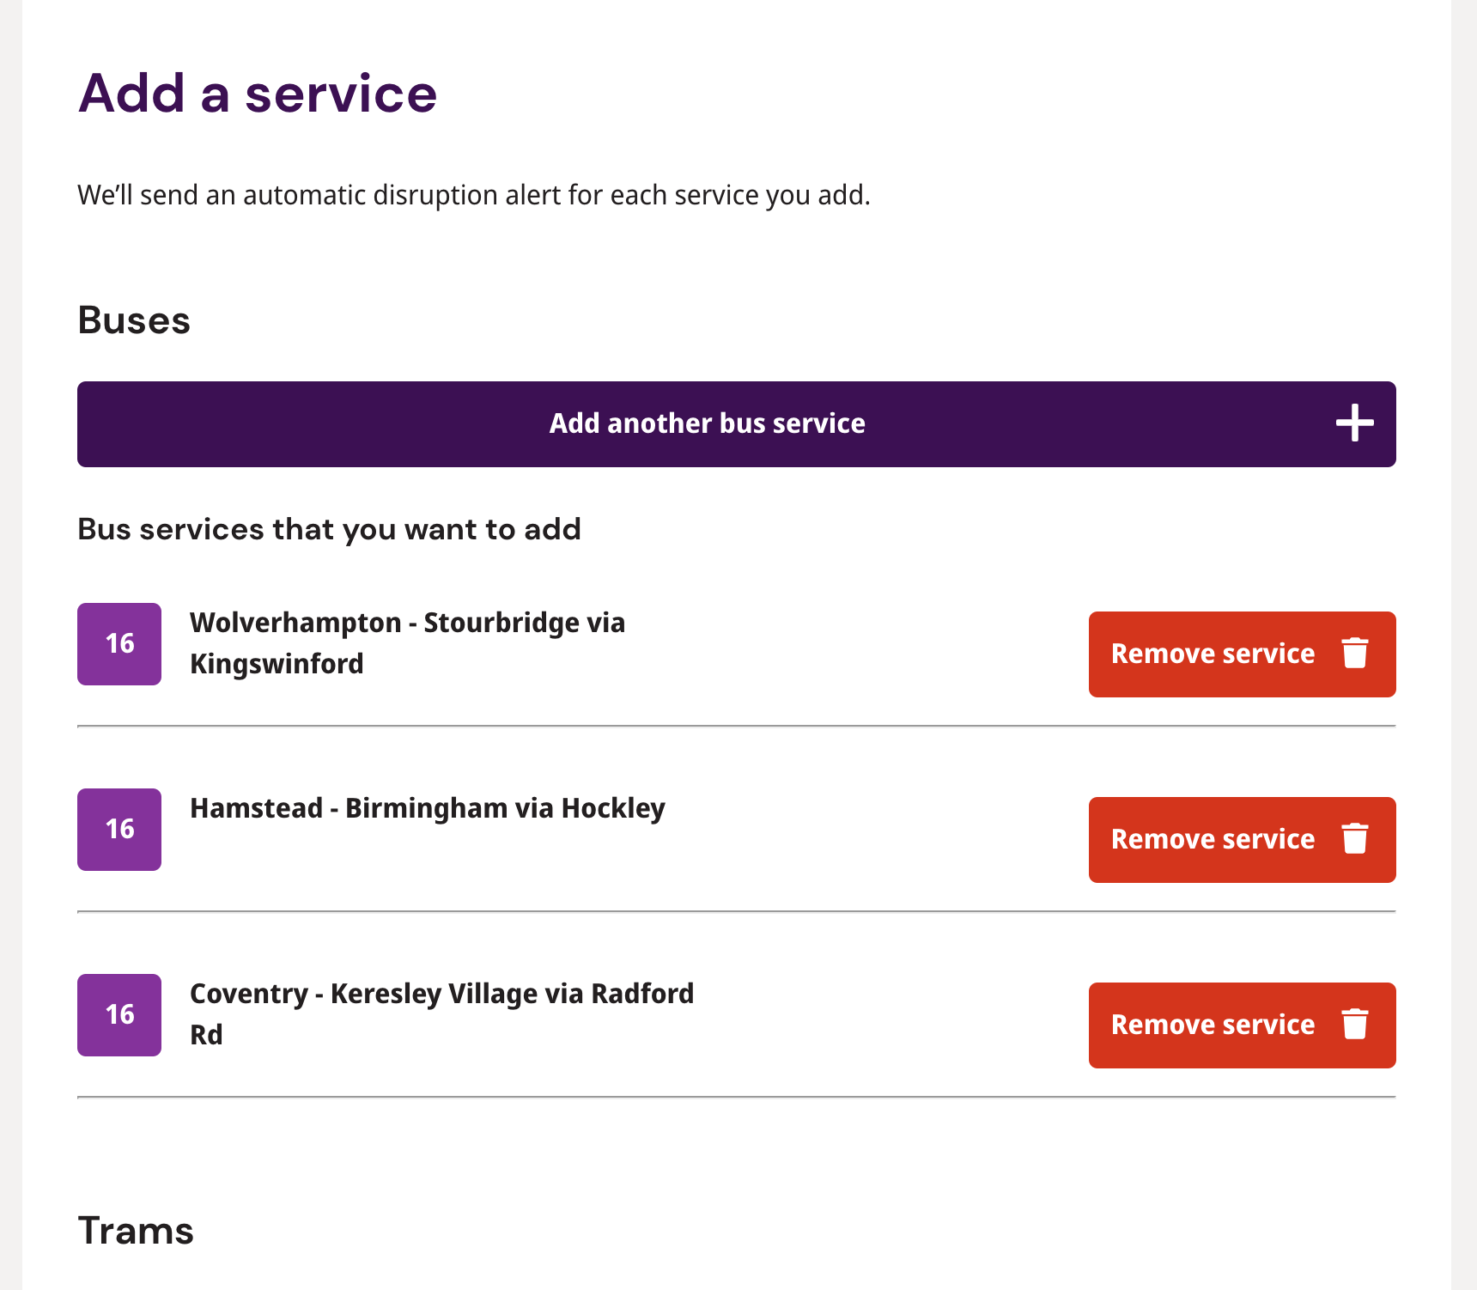Click the Add another bus service label text
The height and width of the screenshot is (1290, 1477).
click(x=708, y=423)
